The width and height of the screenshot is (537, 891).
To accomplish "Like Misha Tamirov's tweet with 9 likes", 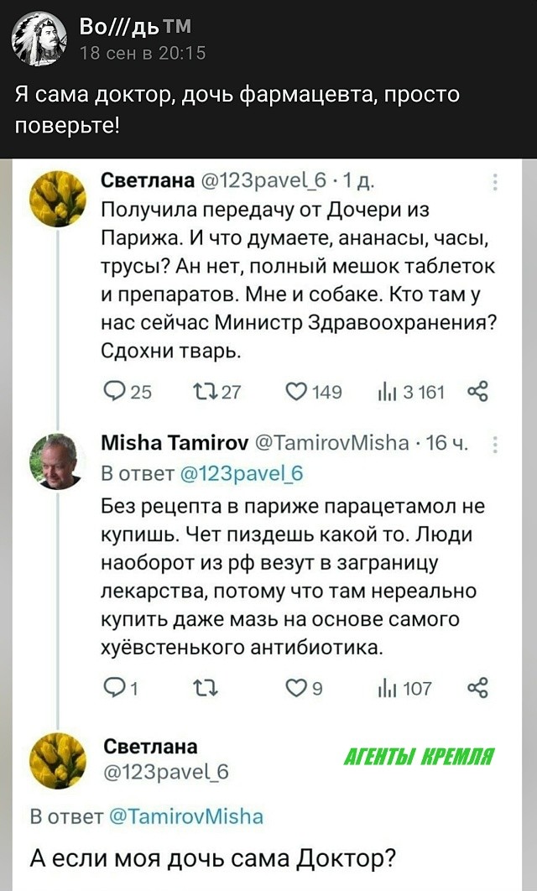I will (x=295, y=689).
